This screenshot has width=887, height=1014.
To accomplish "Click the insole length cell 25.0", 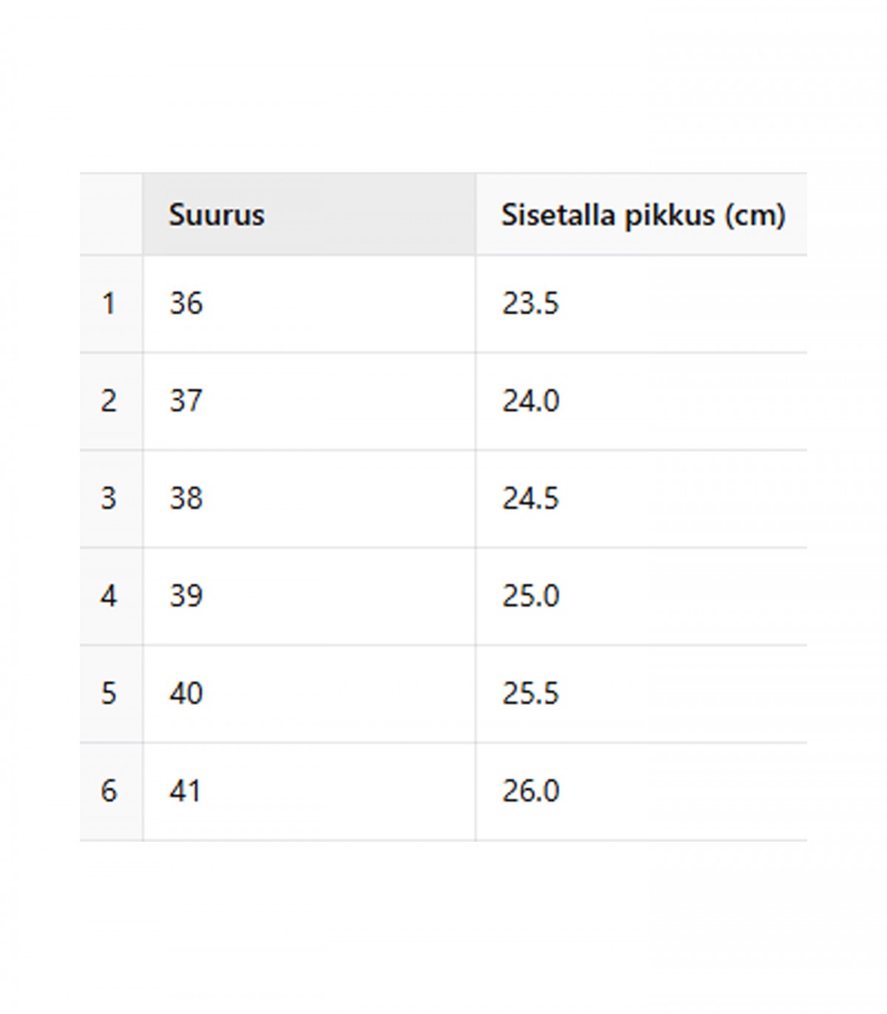I will click(642, 596).
